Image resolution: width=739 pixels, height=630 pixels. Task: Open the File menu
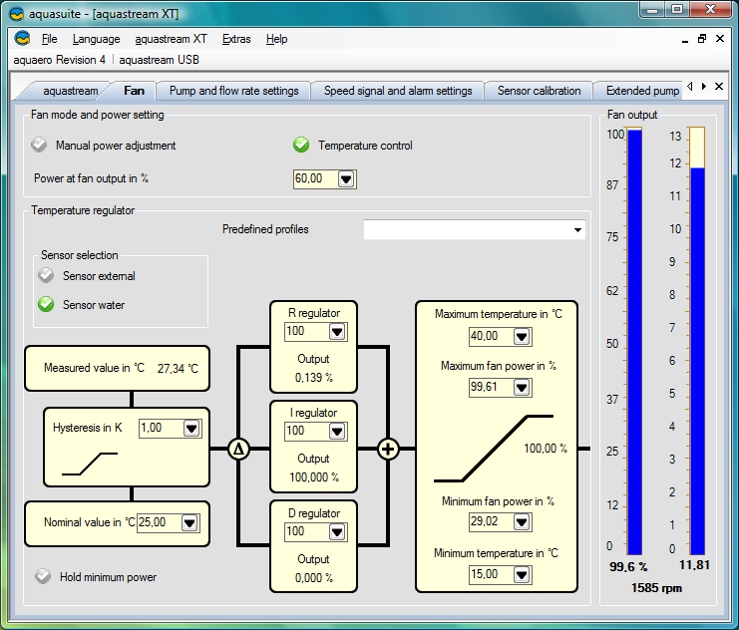[x=50, y=39]
